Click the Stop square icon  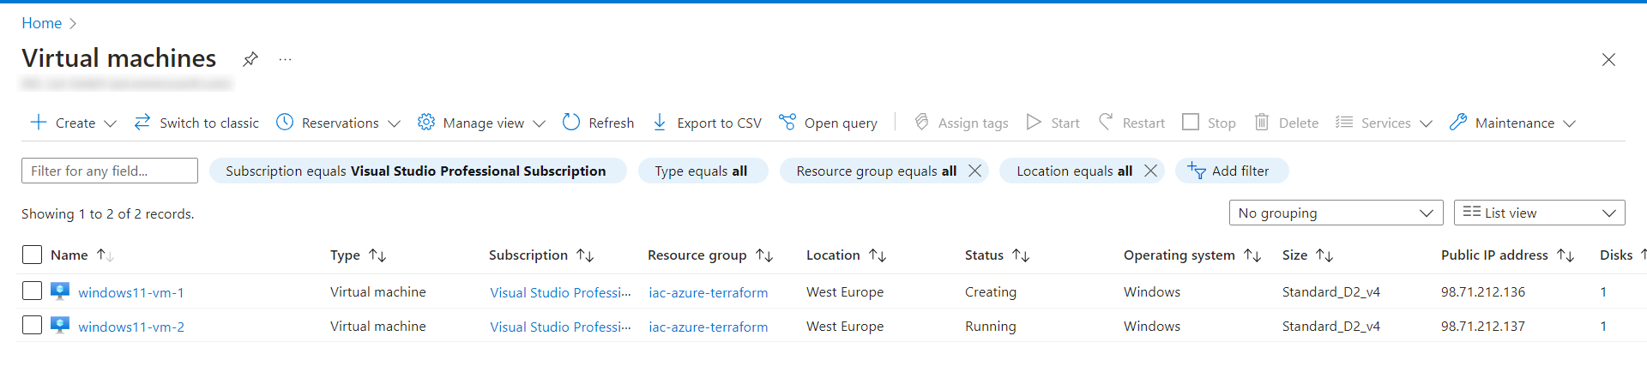point(1191,122)
